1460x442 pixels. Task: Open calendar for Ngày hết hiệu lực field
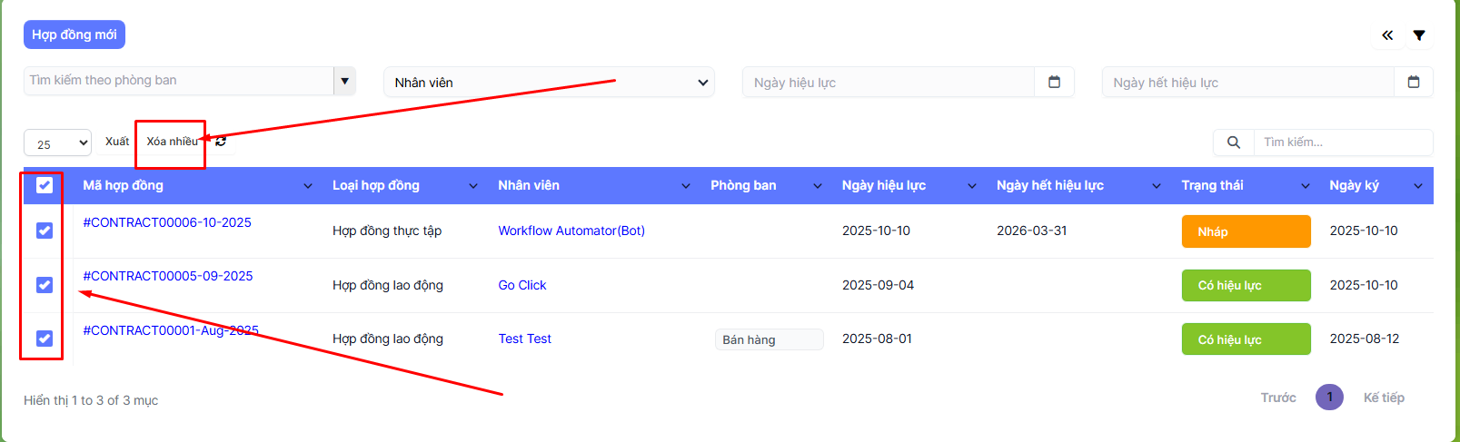pyautogui.click(x=1413, y=82)
